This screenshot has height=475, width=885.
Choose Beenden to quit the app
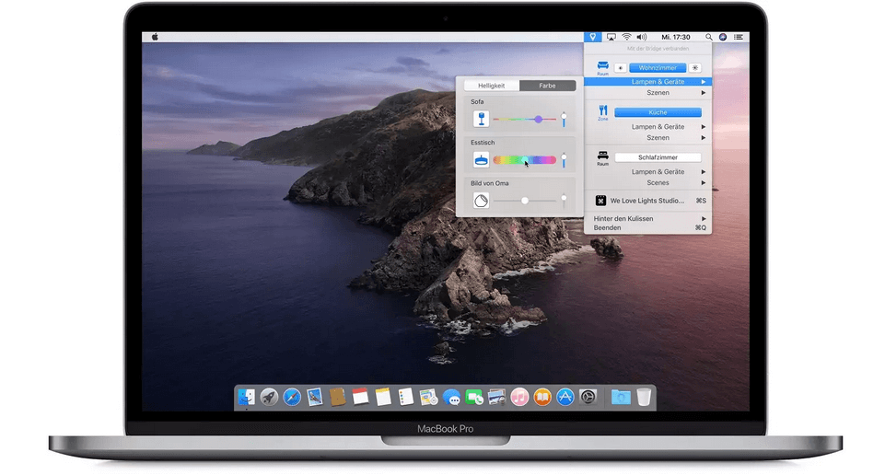click(x=607, y=227)
